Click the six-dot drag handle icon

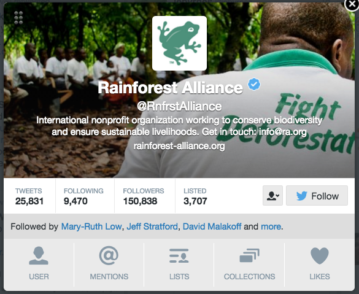(x=18, y=18)
